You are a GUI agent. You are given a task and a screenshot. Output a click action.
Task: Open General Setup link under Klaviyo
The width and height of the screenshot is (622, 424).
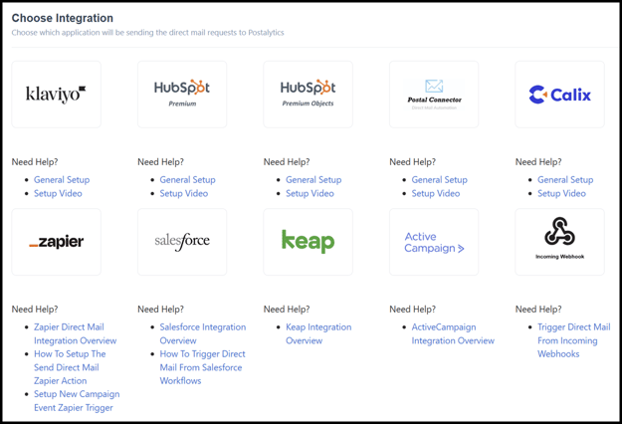tap(62, 180)
